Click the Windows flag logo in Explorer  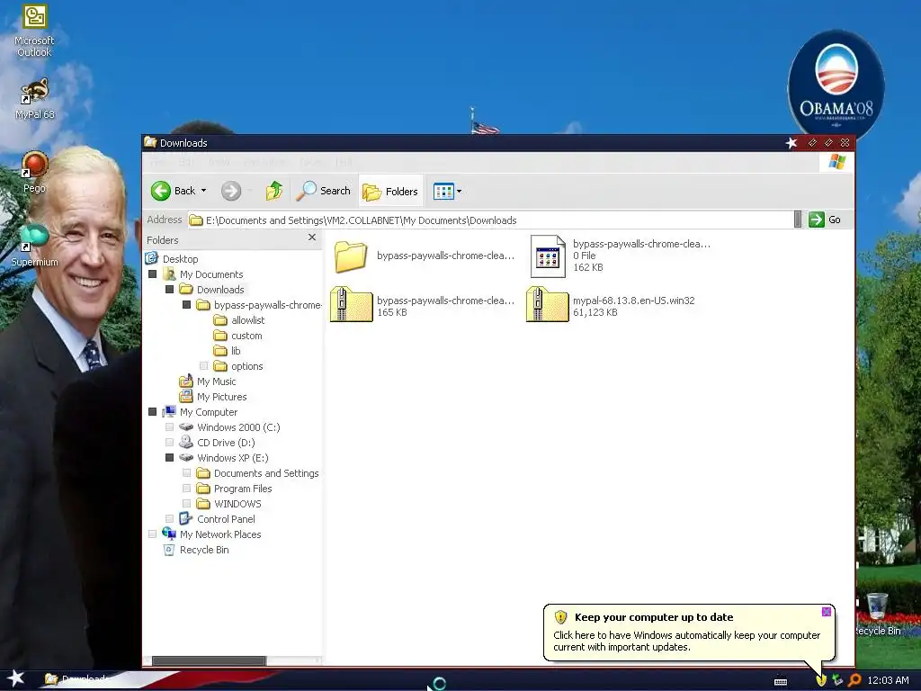point(837,162)
